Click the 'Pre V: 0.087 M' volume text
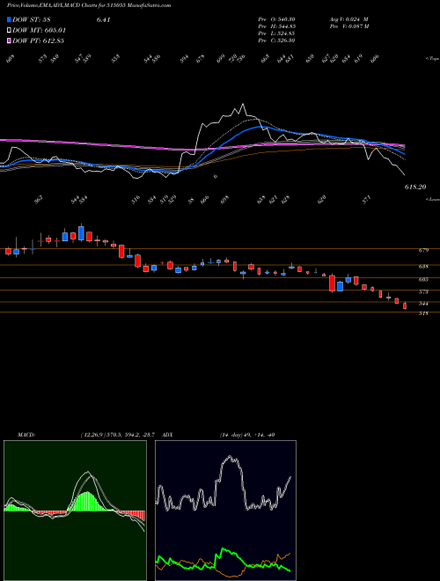This screenshot has width=440, height=581. [350, 26]
